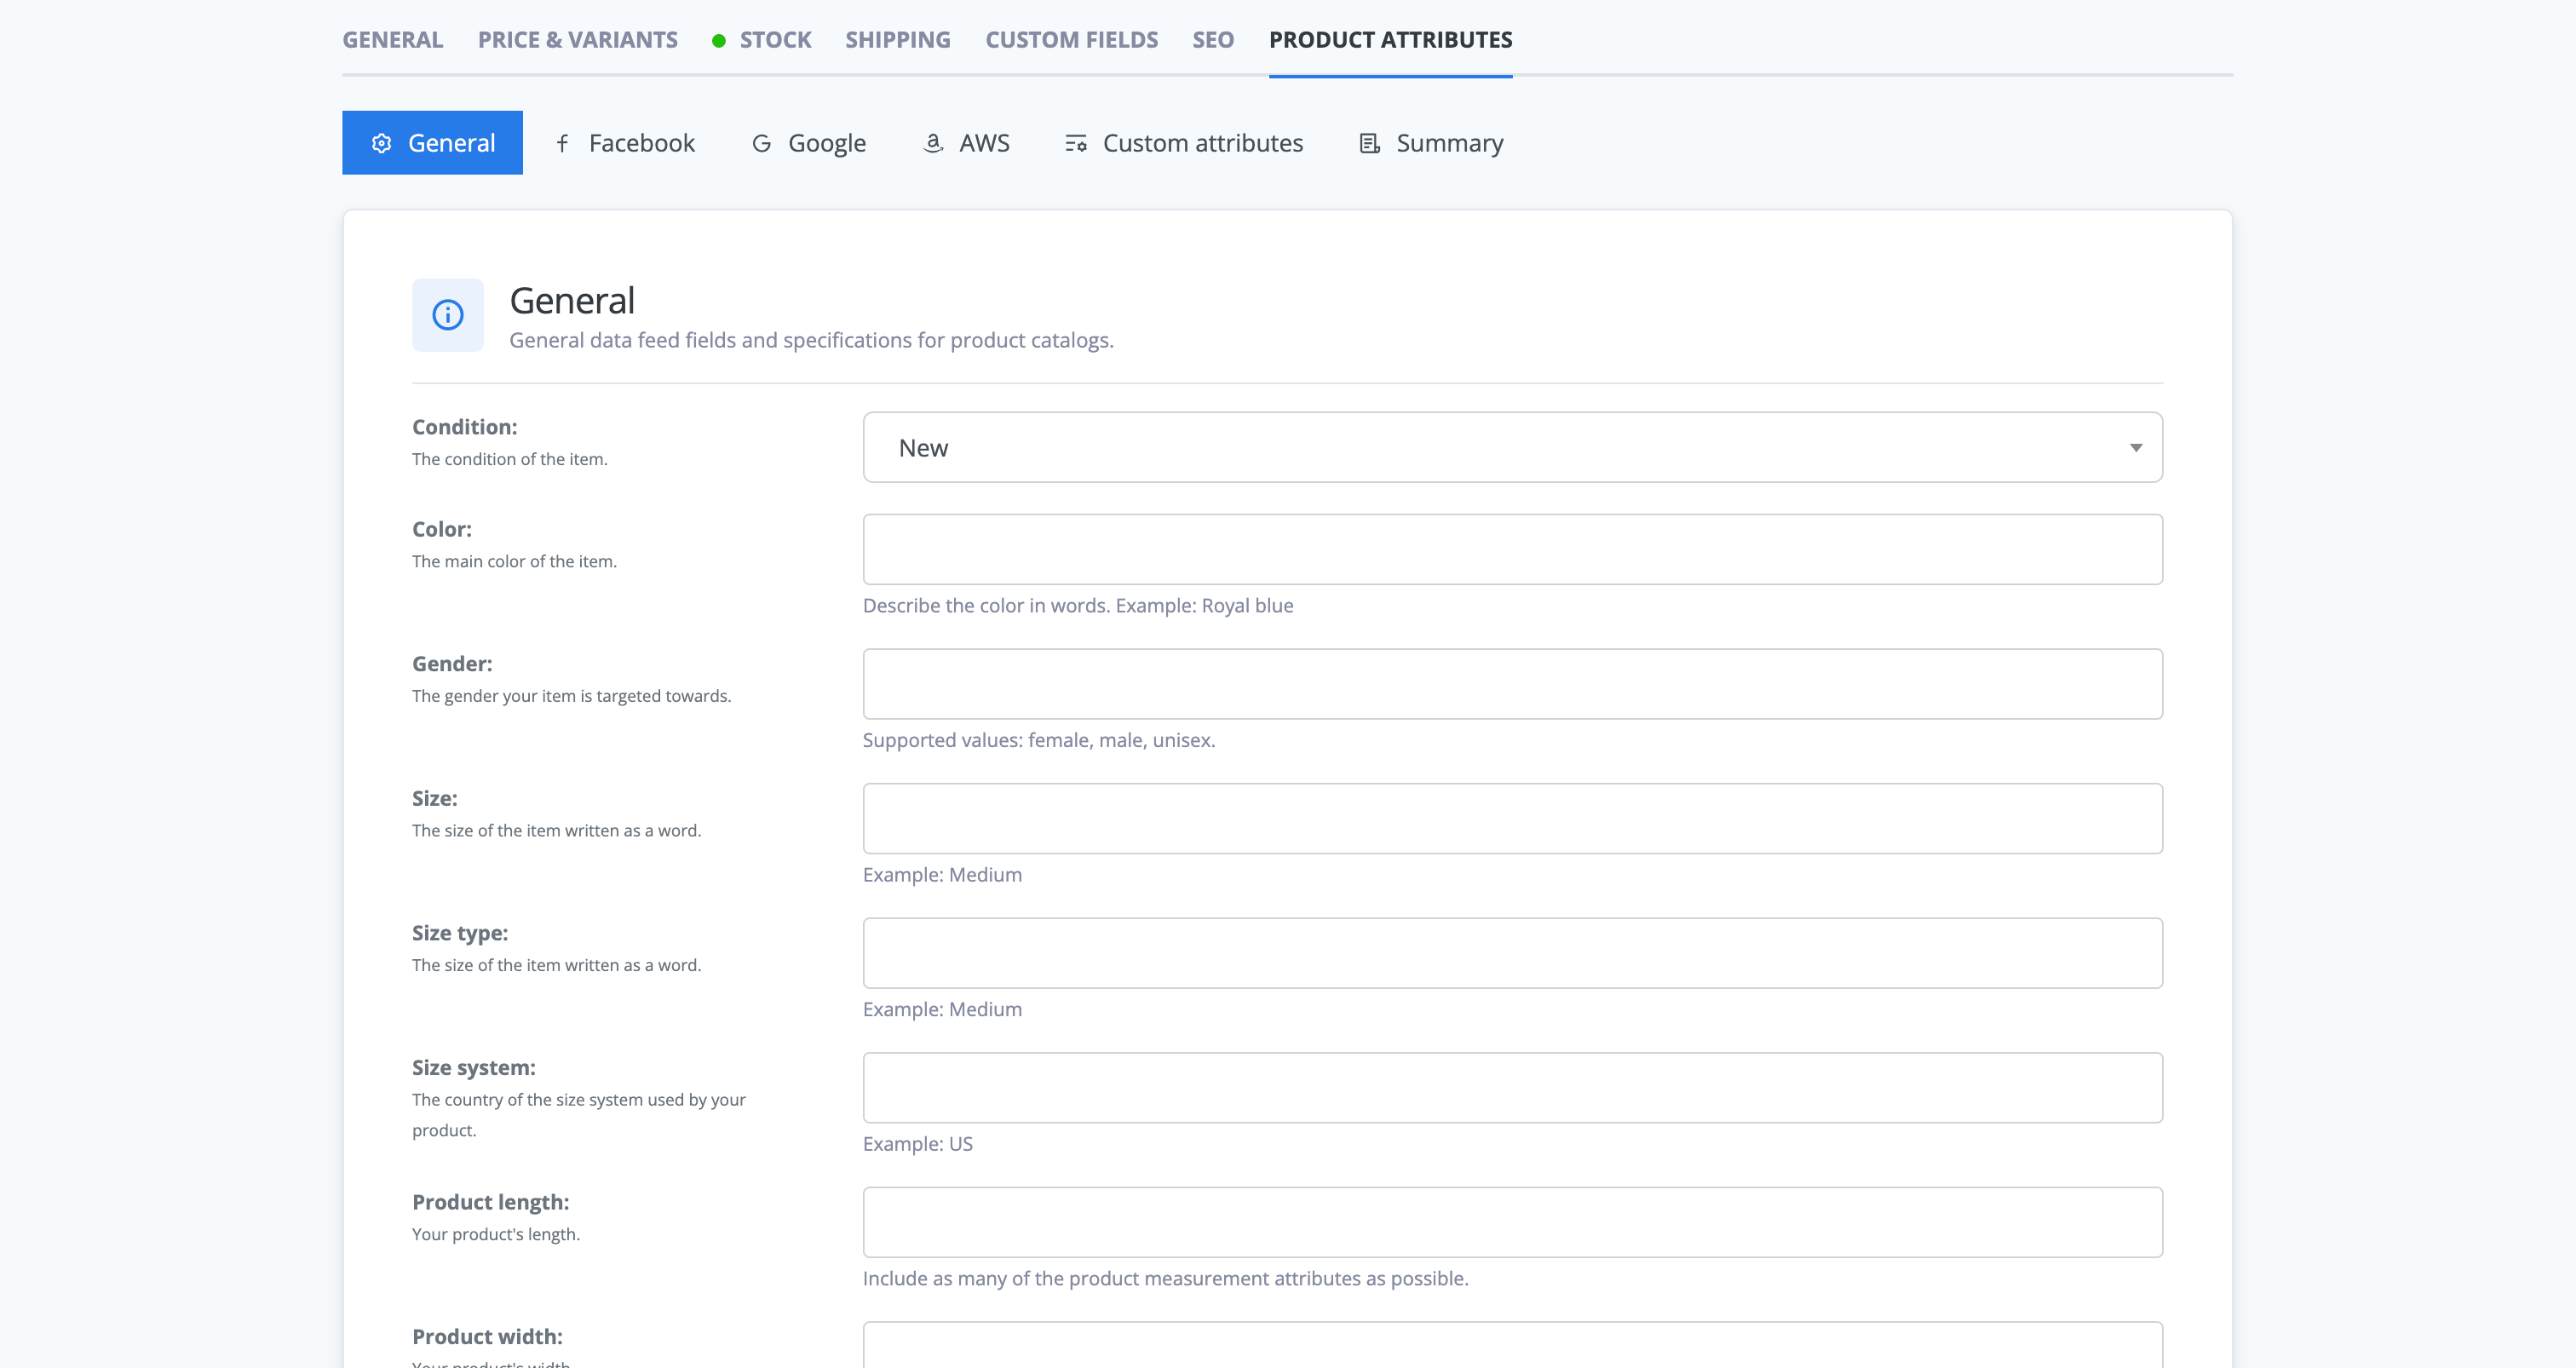Click the 'Size type:' label
The height and width of the screenshot is (1368, 2576).
click(460, 933)
